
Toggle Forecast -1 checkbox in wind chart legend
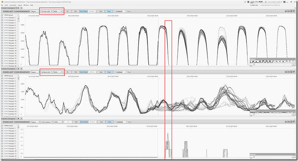coord(2,79)
